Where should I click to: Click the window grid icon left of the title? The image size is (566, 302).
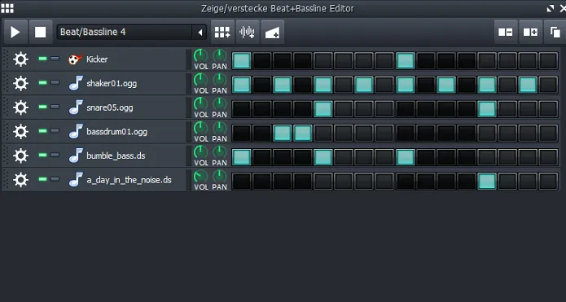click(7, 8)
